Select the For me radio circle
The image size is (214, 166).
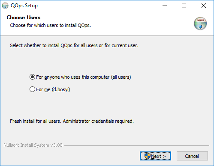pyautogui.click(x=32, y=89)
